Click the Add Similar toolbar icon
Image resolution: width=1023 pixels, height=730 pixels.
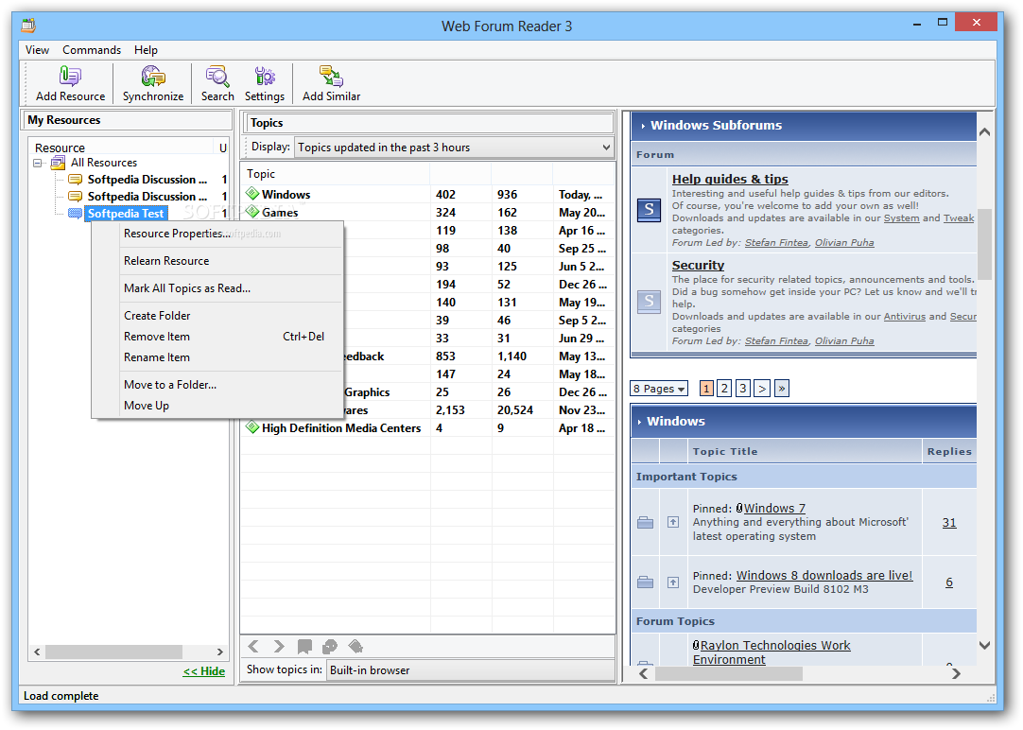click(331, 77)
